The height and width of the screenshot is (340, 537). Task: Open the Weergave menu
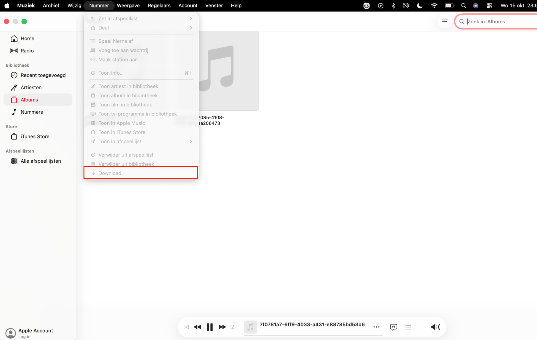[x=128, y=6]
